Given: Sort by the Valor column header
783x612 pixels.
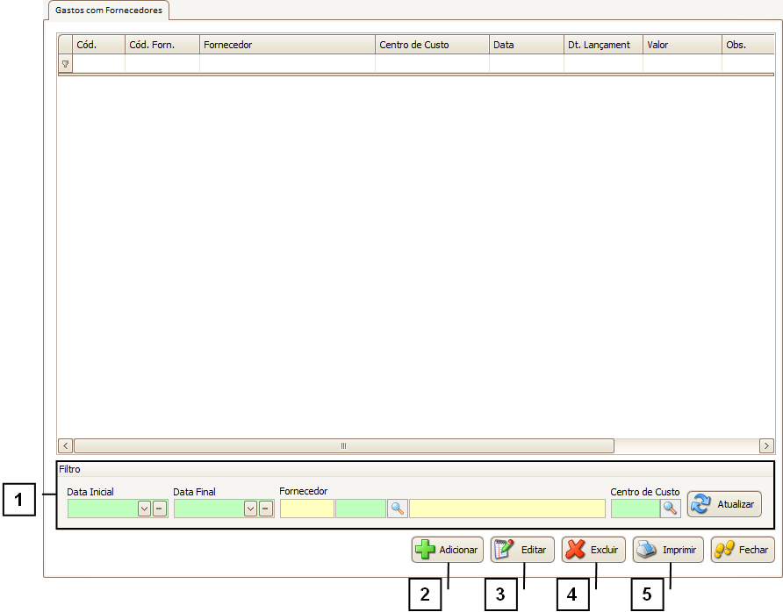Looking at the screenshot, I should tap(681, 44).
